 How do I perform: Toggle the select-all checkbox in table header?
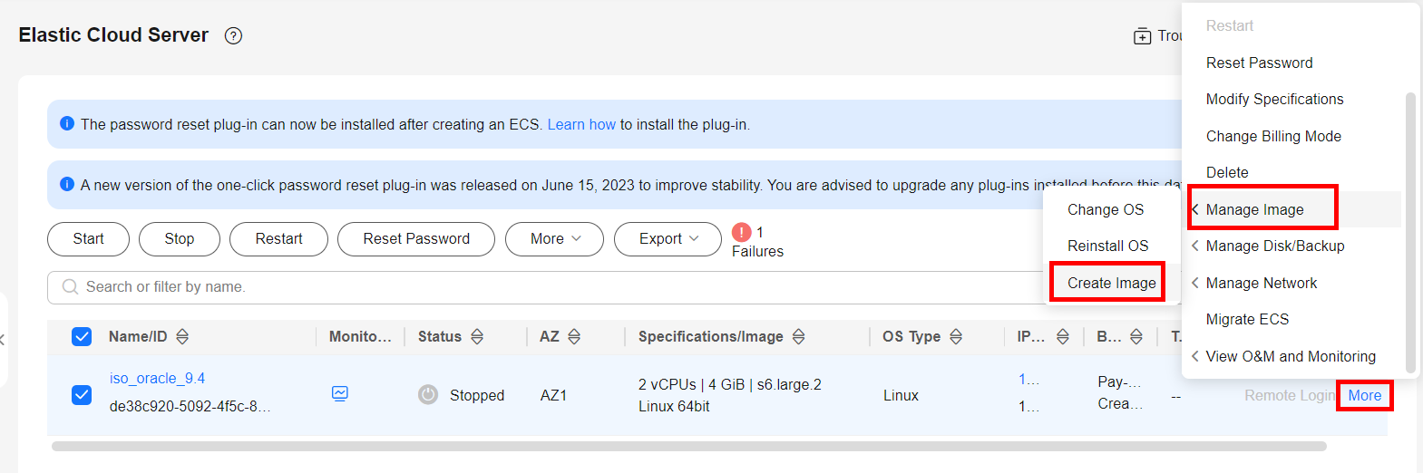(82, 337)
